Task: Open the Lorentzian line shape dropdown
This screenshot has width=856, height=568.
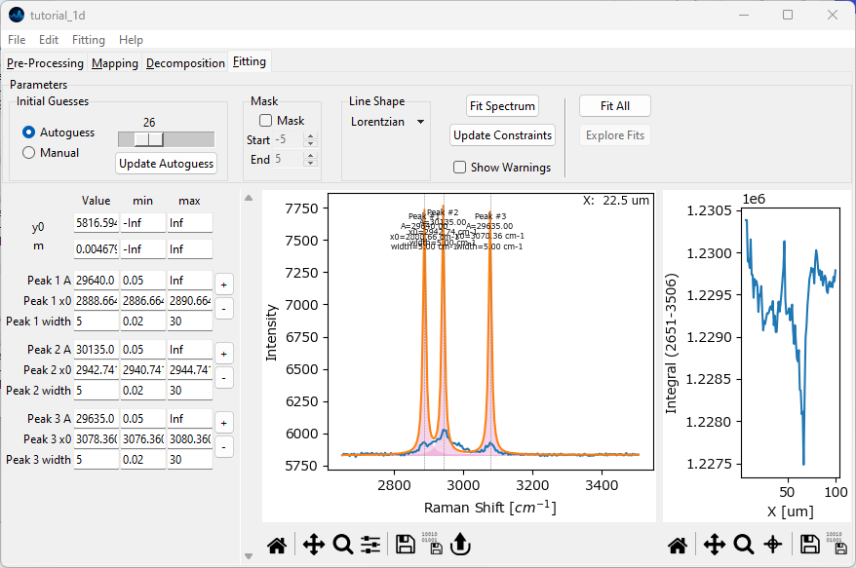Action: click(x=388, y=122)
